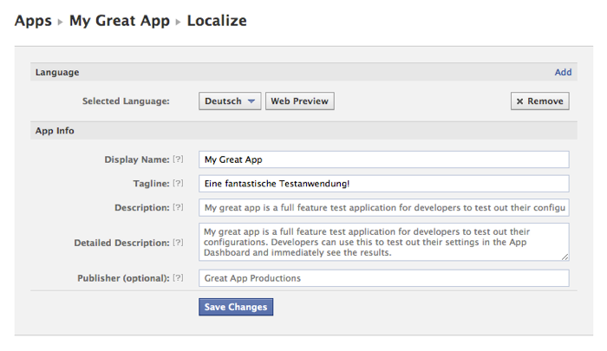607x351 pixels.
Task: Click the App Info section header
Action: (x=55, y=131)
